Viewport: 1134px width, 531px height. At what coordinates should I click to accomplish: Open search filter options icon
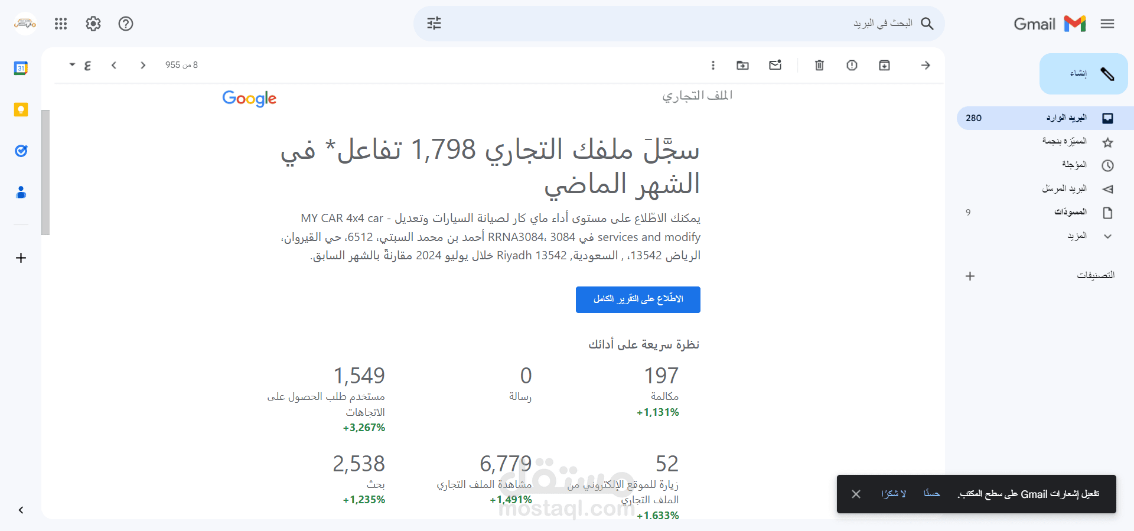click(x=434, y=24)
